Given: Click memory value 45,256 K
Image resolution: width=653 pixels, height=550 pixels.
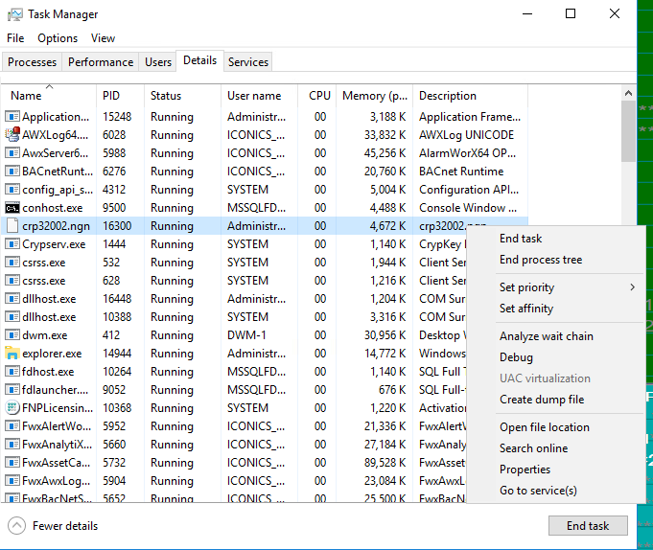Looking at the screenshot, I should (x=385, y=153).
